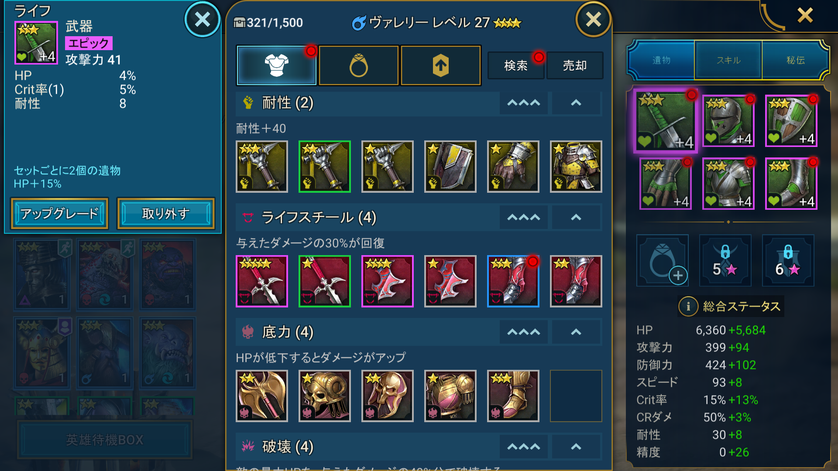Click the 取り外す button
Screen dimensions: 838x471
click(166, 214)
